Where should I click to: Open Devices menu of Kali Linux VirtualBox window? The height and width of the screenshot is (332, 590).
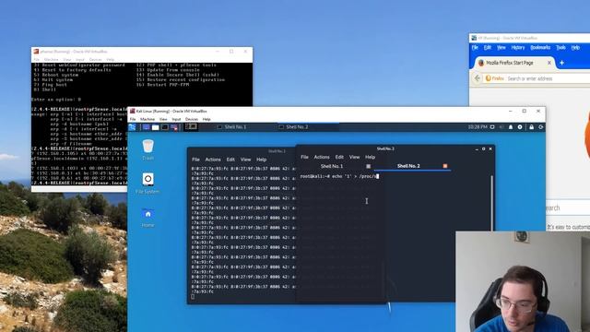[192, 119]
